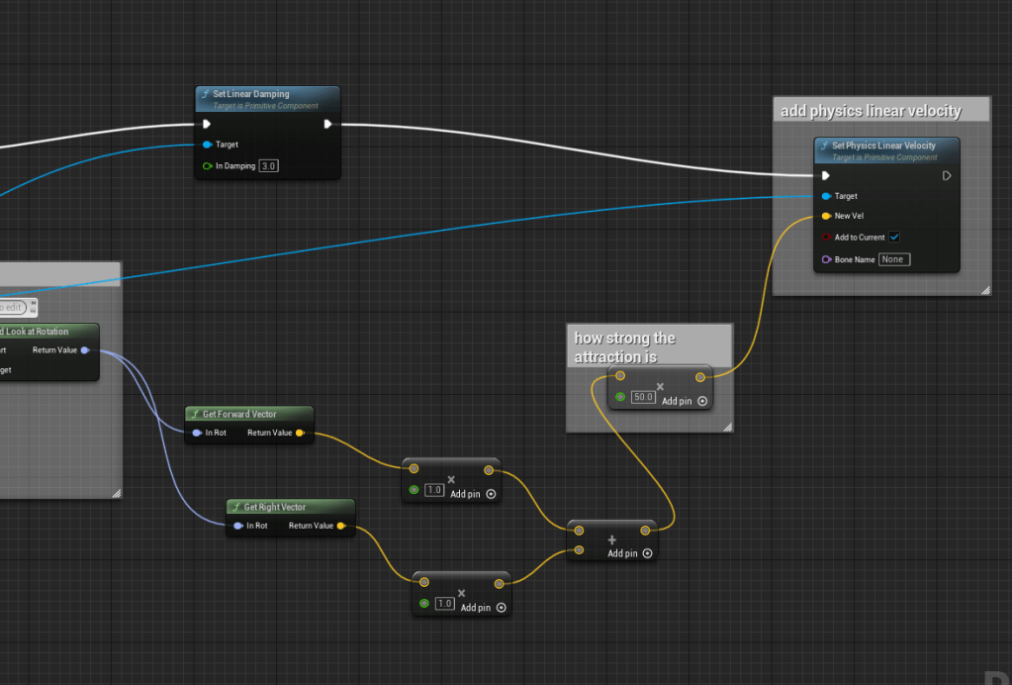Click the In Rot pin on Get Right Vector
The height and width of the screenshot is (685, 1012).
[x=238, y=526]
